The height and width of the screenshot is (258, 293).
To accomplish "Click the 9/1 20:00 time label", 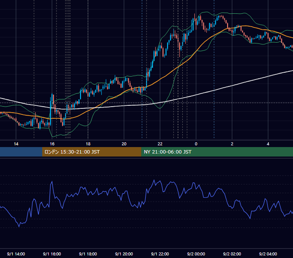I will pyautogui.click(x=124, y=254).
